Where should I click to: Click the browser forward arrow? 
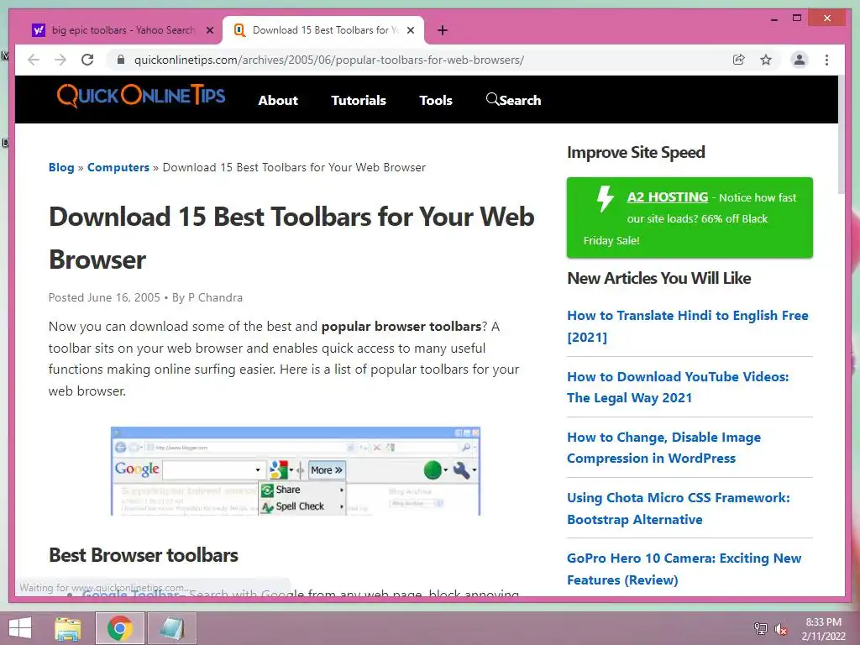[x=60, y=60]
